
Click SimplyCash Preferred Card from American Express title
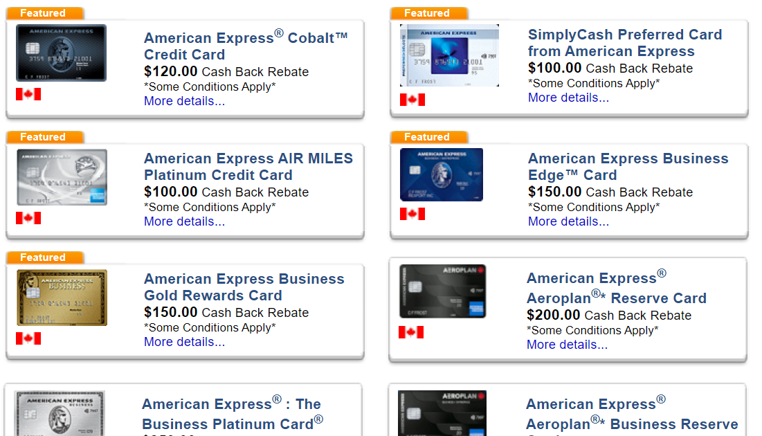625,43
